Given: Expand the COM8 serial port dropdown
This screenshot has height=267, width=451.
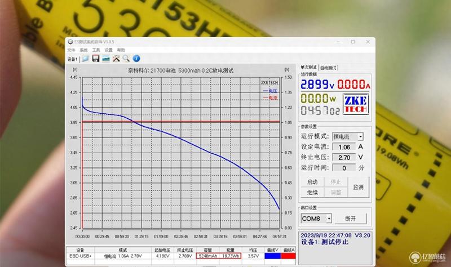Looking at the screenshot, I should tap(329, 219).
